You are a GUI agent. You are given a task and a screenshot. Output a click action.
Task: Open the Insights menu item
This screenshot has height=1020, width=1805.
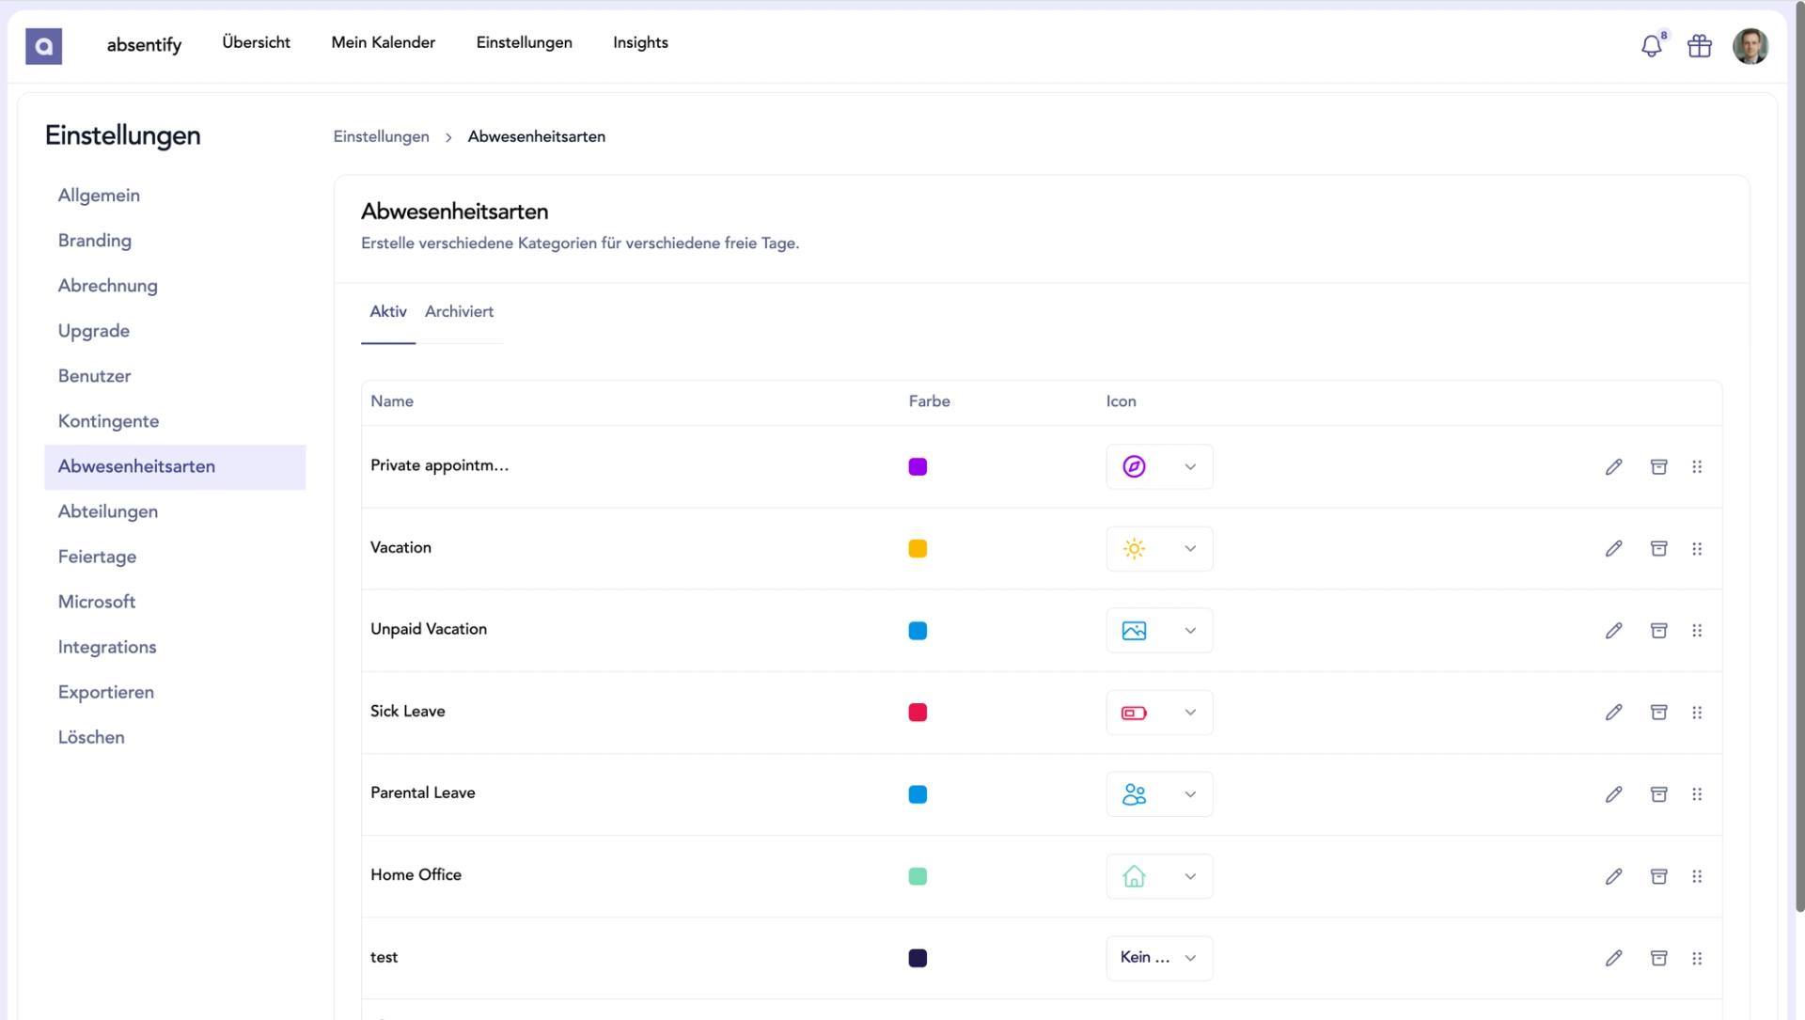[640, 43]
